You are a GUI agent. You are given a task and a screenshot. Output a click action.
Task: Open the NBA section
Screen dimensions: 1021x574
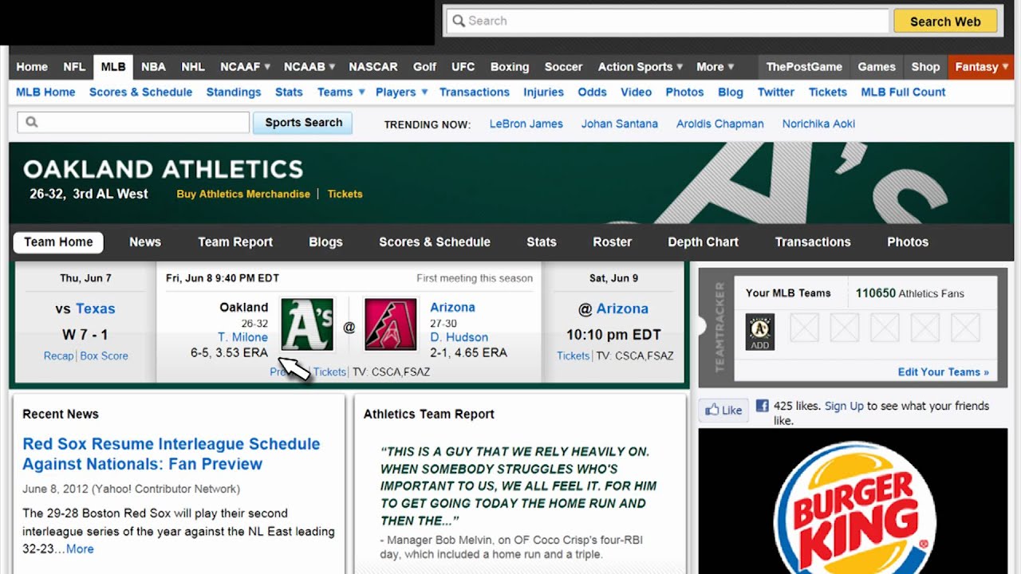click(153, 67)
